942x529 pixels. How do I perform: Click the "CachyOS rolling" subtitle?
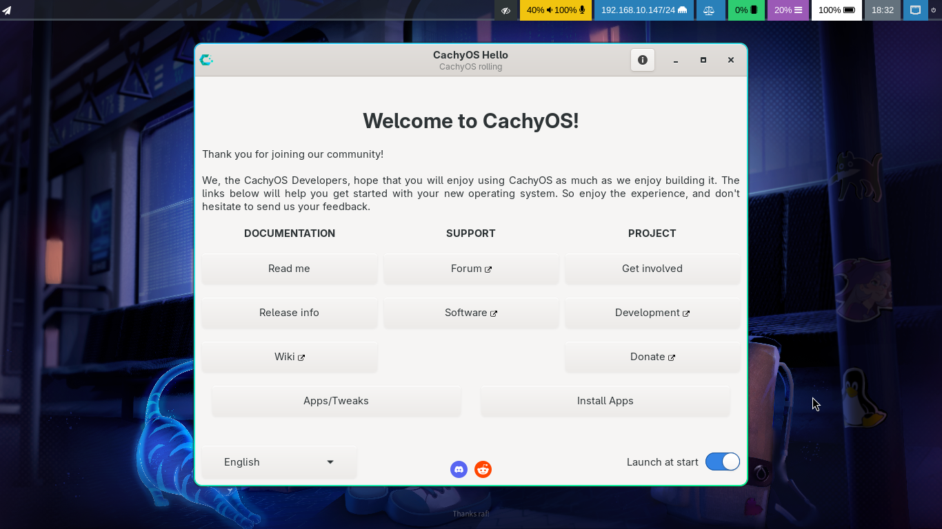tap(471, 67)
